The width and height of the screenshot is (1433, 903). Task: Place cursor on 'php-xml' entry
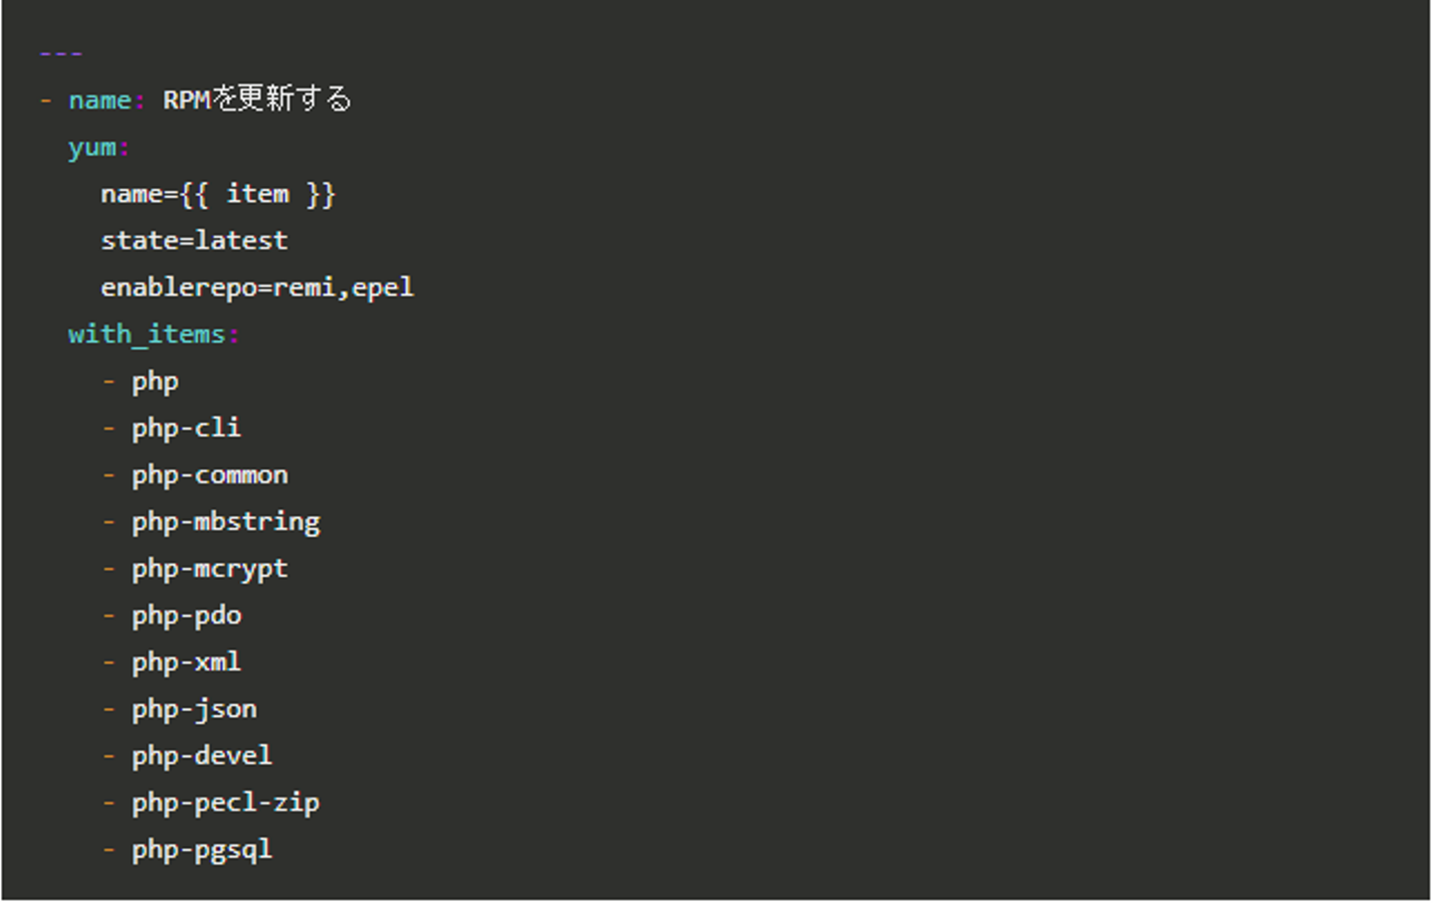click(x=186, y=662)
